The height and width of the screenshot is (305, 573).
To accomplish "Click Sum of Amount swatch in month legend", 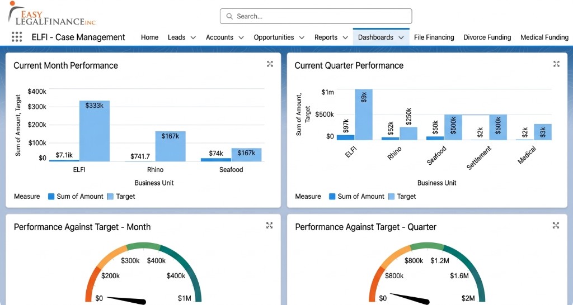I will click(51, 196).
